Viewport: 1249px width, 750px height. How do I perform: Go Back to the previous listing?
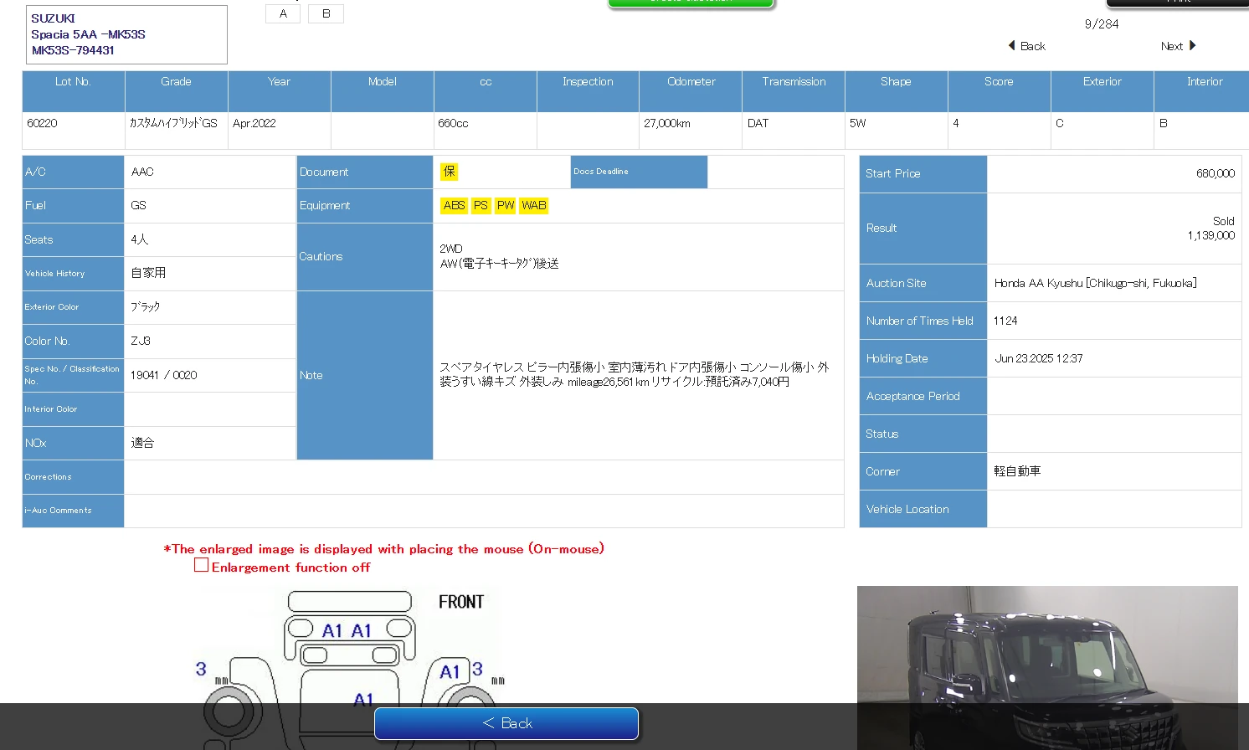coord(1032,46)
